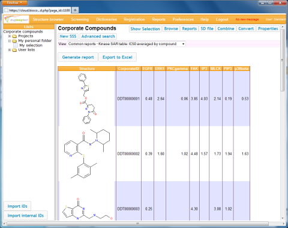Click the DDT00000001 structure image
Viewport: 288px width, 228px height.
click(x=87, y=99)
